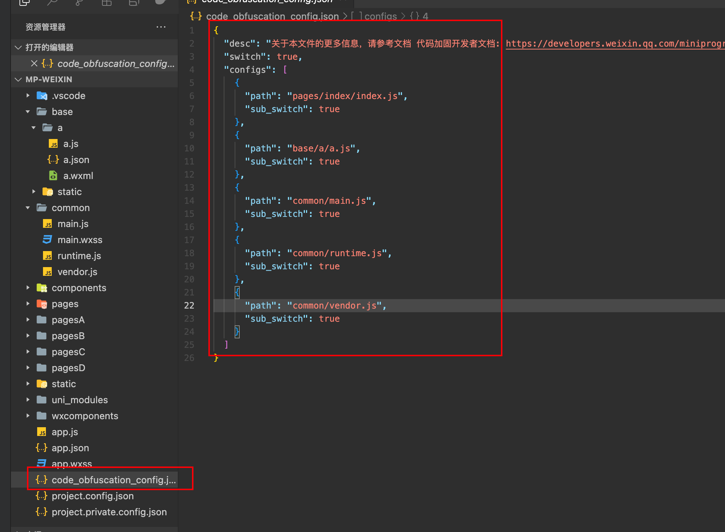Collapse the MP-WEIXIN project section

(x=18, y=79)
